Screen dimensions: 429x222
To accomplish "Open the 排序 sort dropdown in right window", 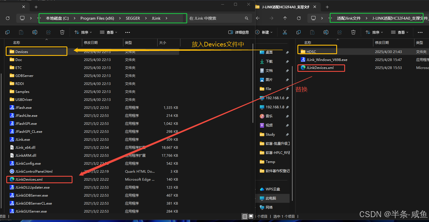I will [374, 32].
